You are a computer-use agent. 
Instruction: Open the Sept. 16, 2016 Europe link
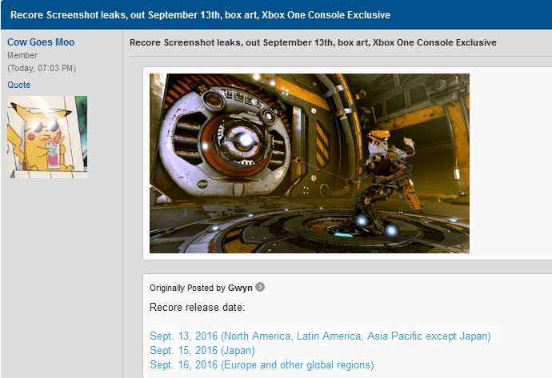coord(262,364)
